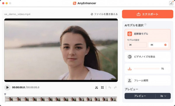
Task: Click a frame in the thumbnail filmstrip
Action: pyautogui.click(x=61, y=99)
